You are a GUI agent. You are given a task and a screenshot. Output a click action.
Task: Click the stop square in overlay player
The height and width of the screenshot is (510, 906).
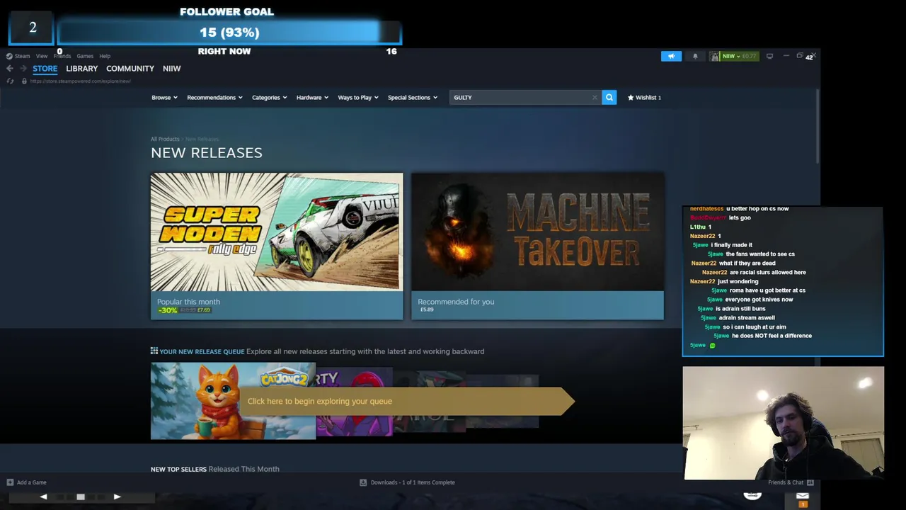coord(81,497)
